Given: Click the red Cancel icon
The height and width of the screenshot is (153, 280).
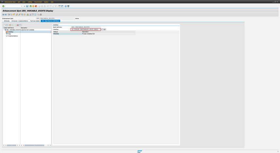Looking at the screenshot, I should pyautogui.click(x=36, y=6).
